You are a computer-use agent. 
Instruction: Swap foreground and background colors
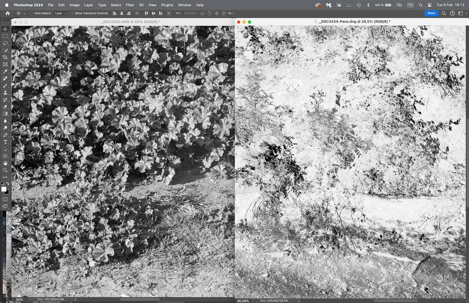point(8,184)
